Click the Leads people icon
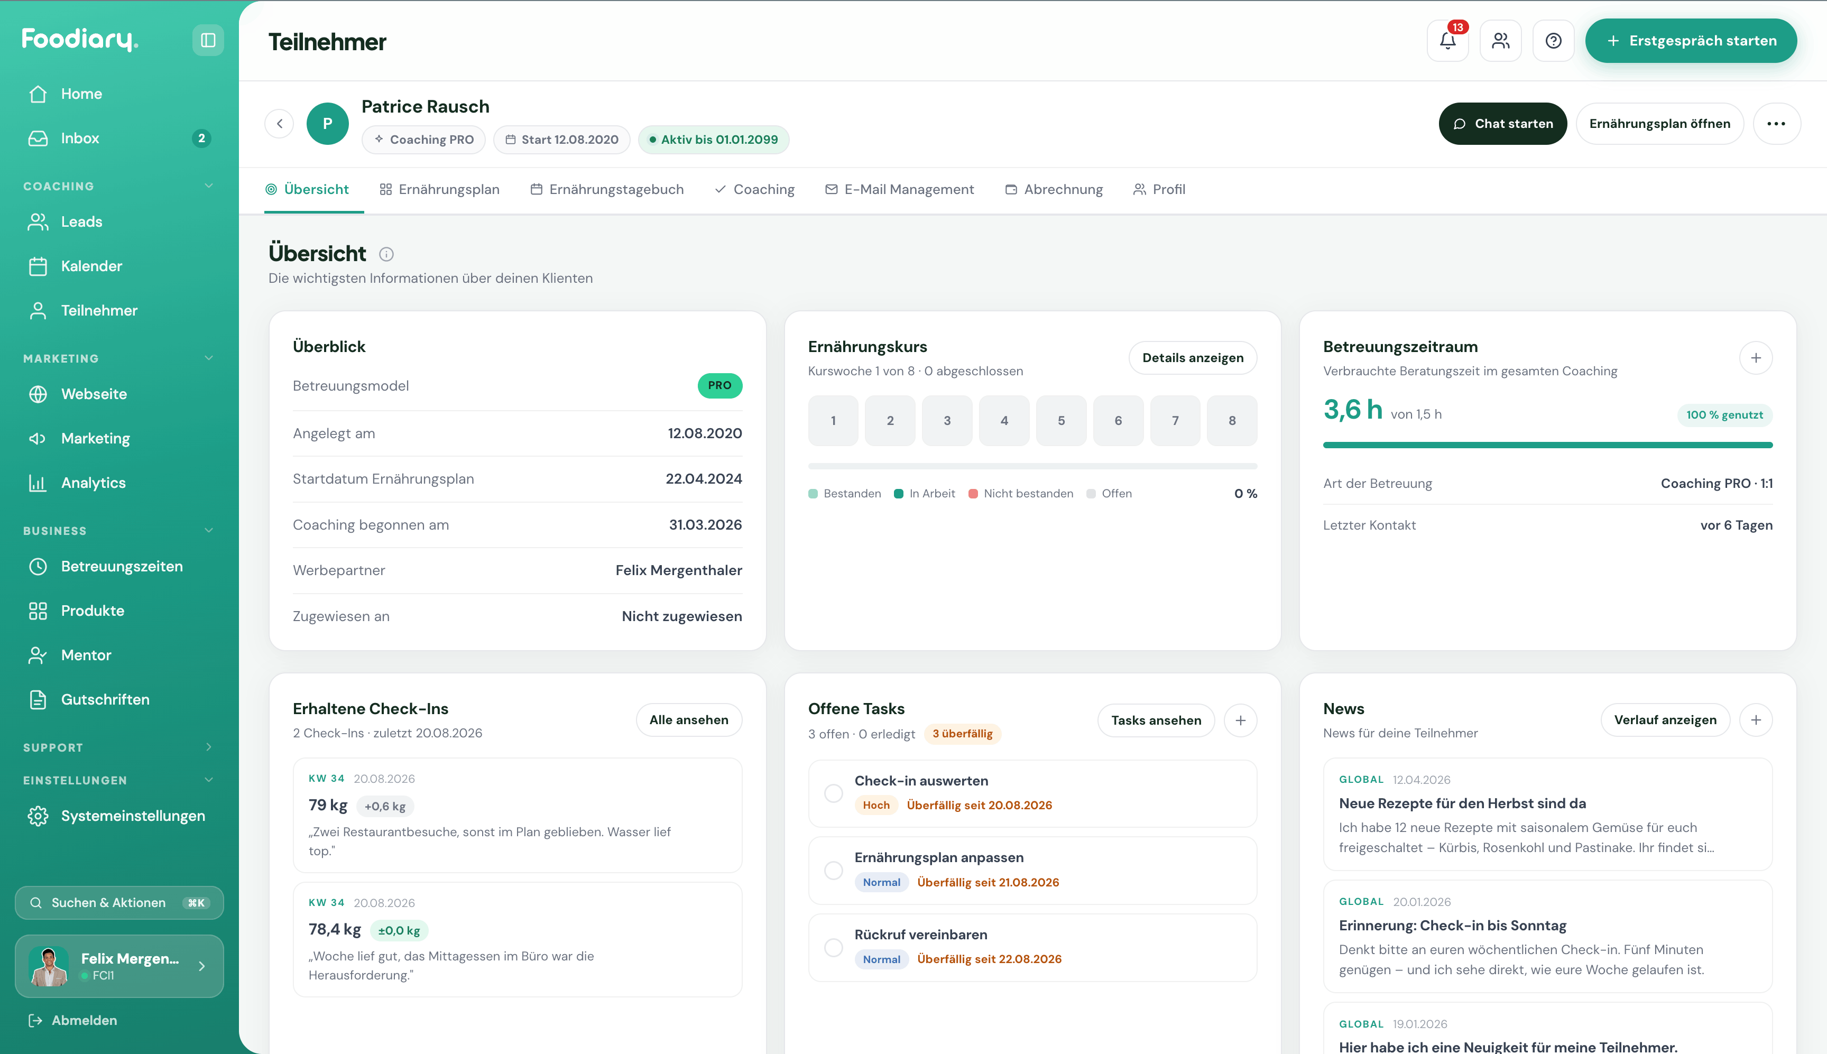 [x=38, y=221]
